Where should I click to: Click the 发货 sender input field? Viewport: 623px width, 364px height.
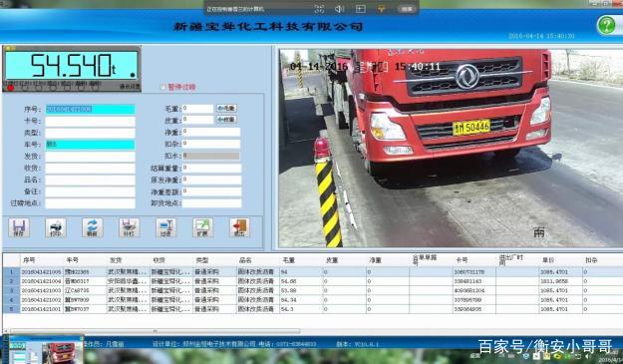click(90, 157)
